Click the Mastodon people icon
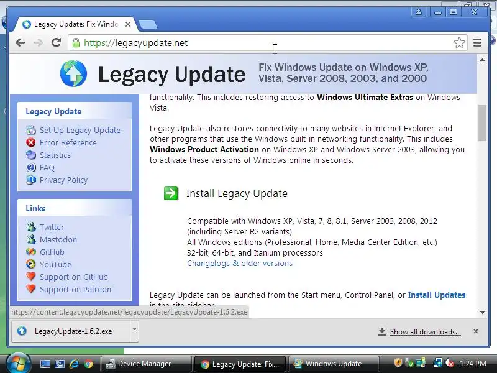 (30, 239)
